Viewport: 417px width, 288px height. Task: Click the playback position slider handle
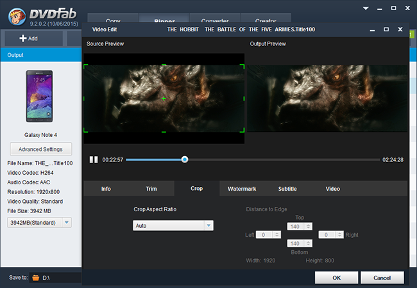[x=185, y=159]
